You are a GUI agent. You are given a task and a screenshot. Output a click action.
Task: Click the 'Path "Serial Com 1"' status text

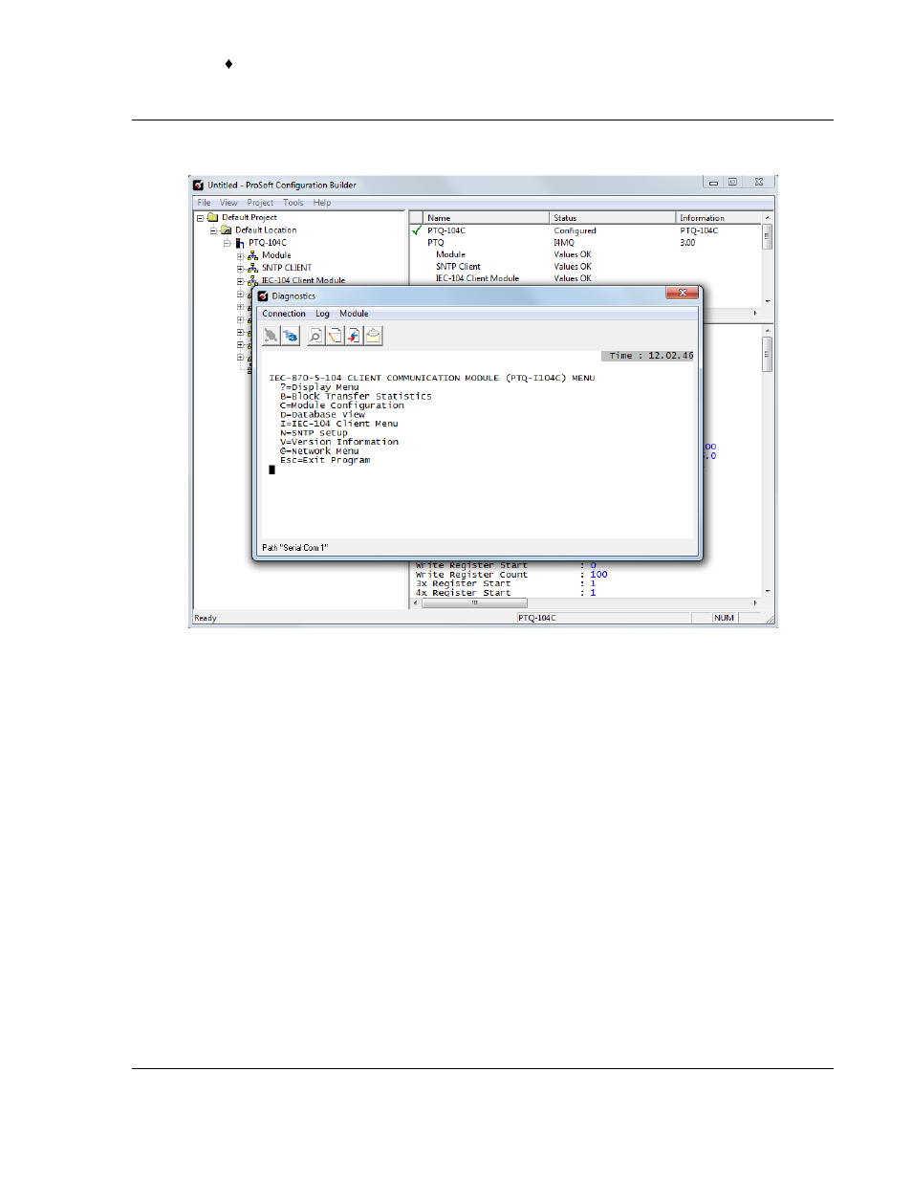(x=294, y=548)
